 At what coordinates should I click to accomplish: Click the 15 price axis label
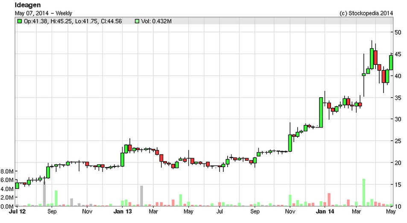coord(398,185)
